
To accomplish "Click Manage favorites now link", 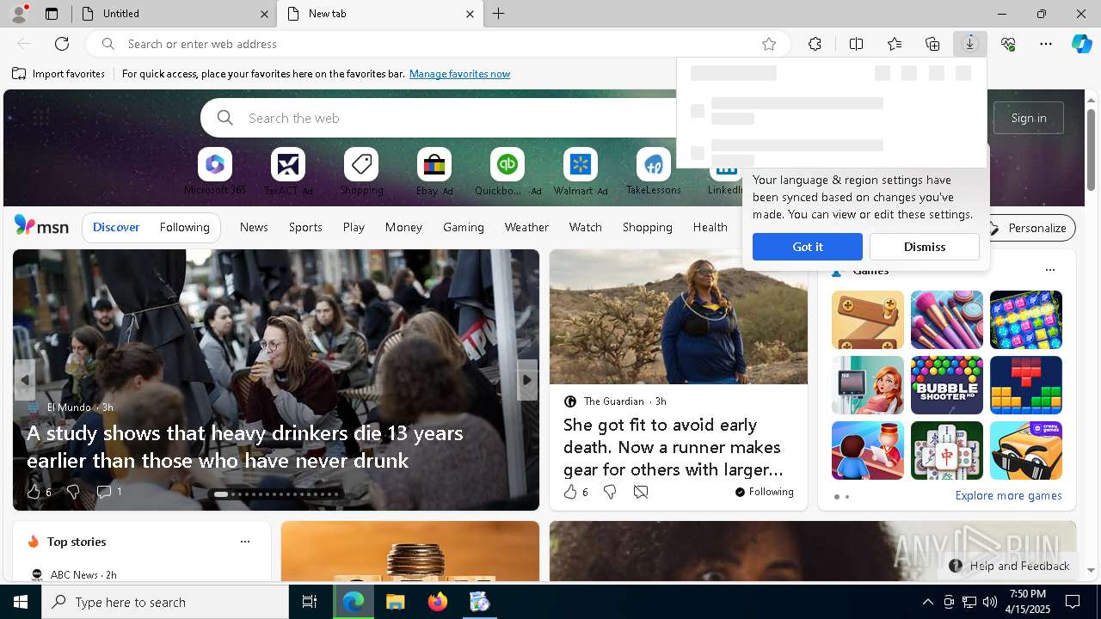I will click(x=459, y=74).
